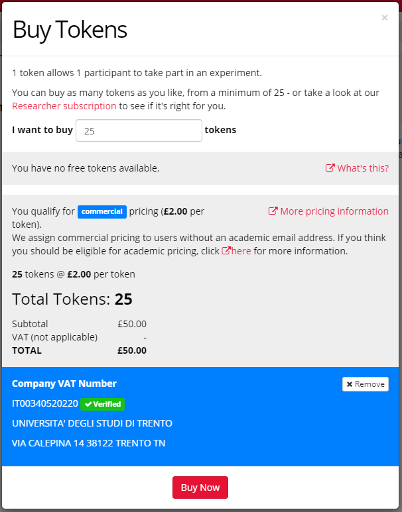Click the bold TOTAL £50.00 amount

(132, 350)
